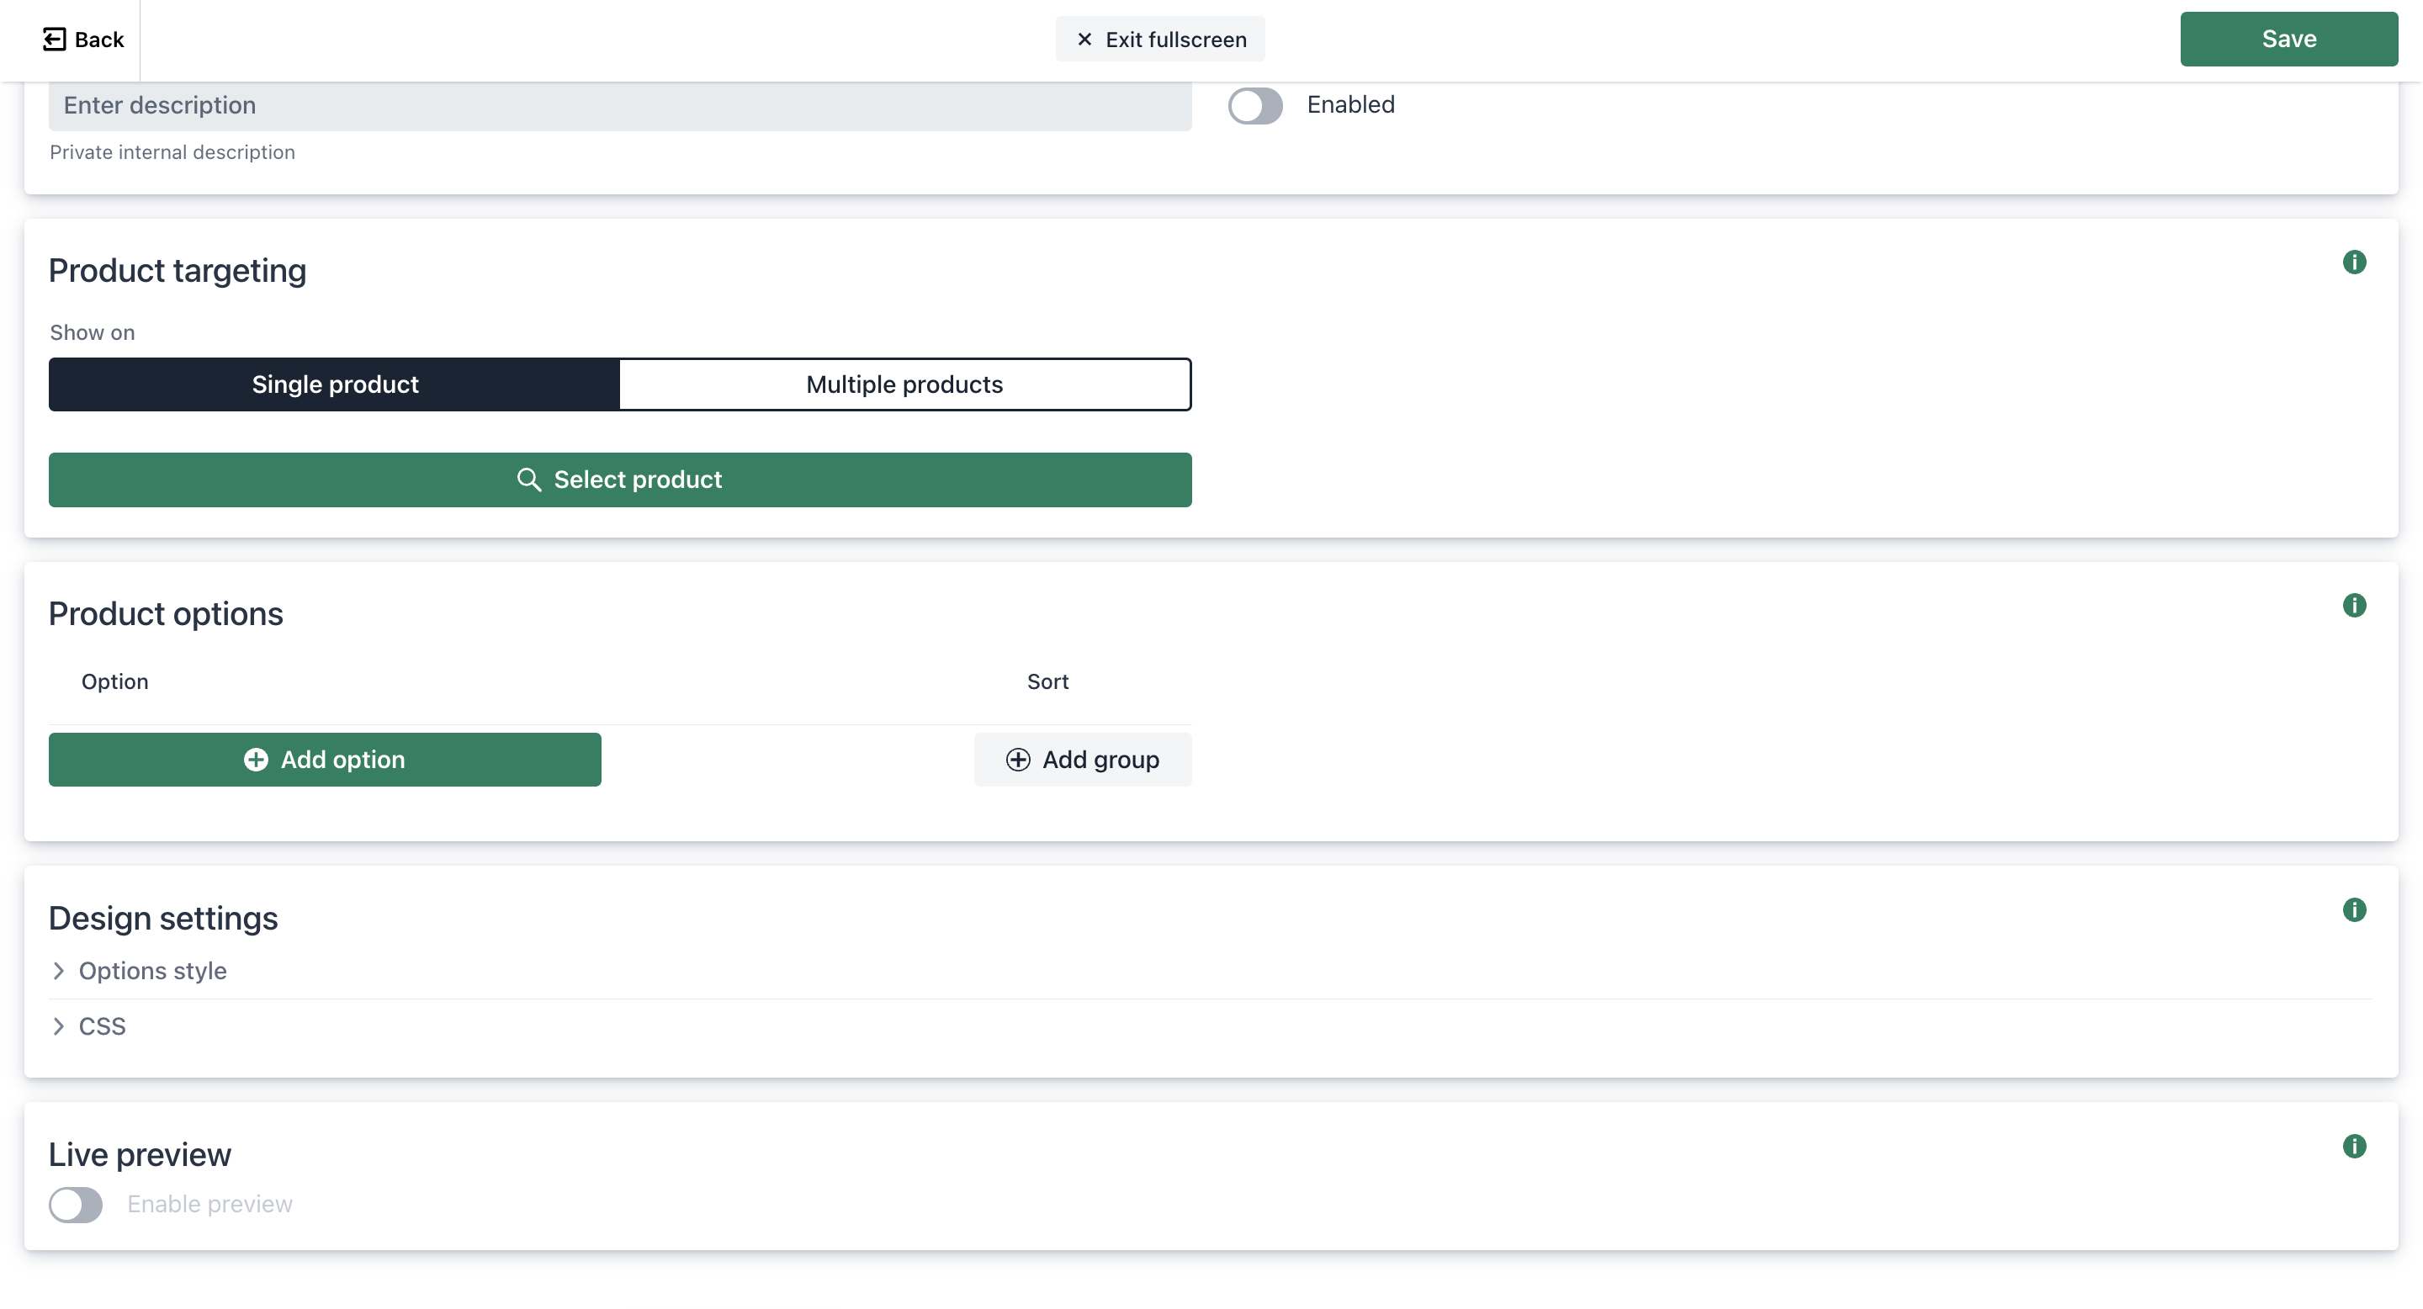Screen dimensions: 2423x1309
Task: Click the Add option button
Action: [x=324, y=760]
